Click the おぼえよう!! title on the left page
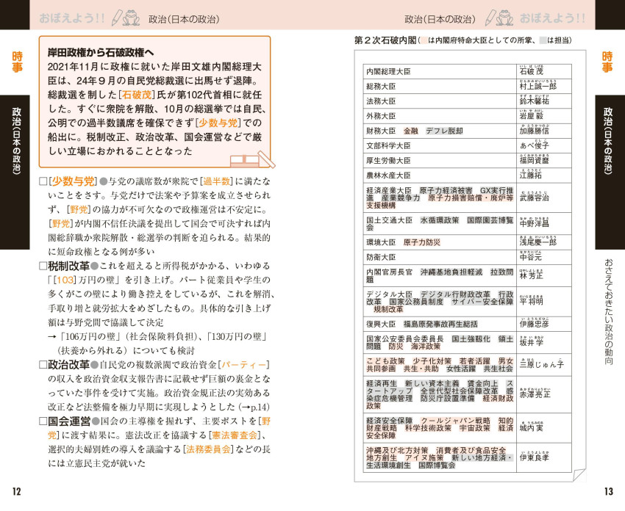Screen dimensions: 625x511 point(72,18)
